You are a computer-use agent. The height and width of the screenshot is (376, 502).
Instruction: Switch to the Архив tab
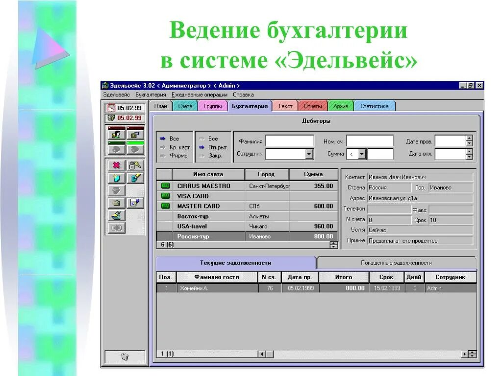coord(341,106)
